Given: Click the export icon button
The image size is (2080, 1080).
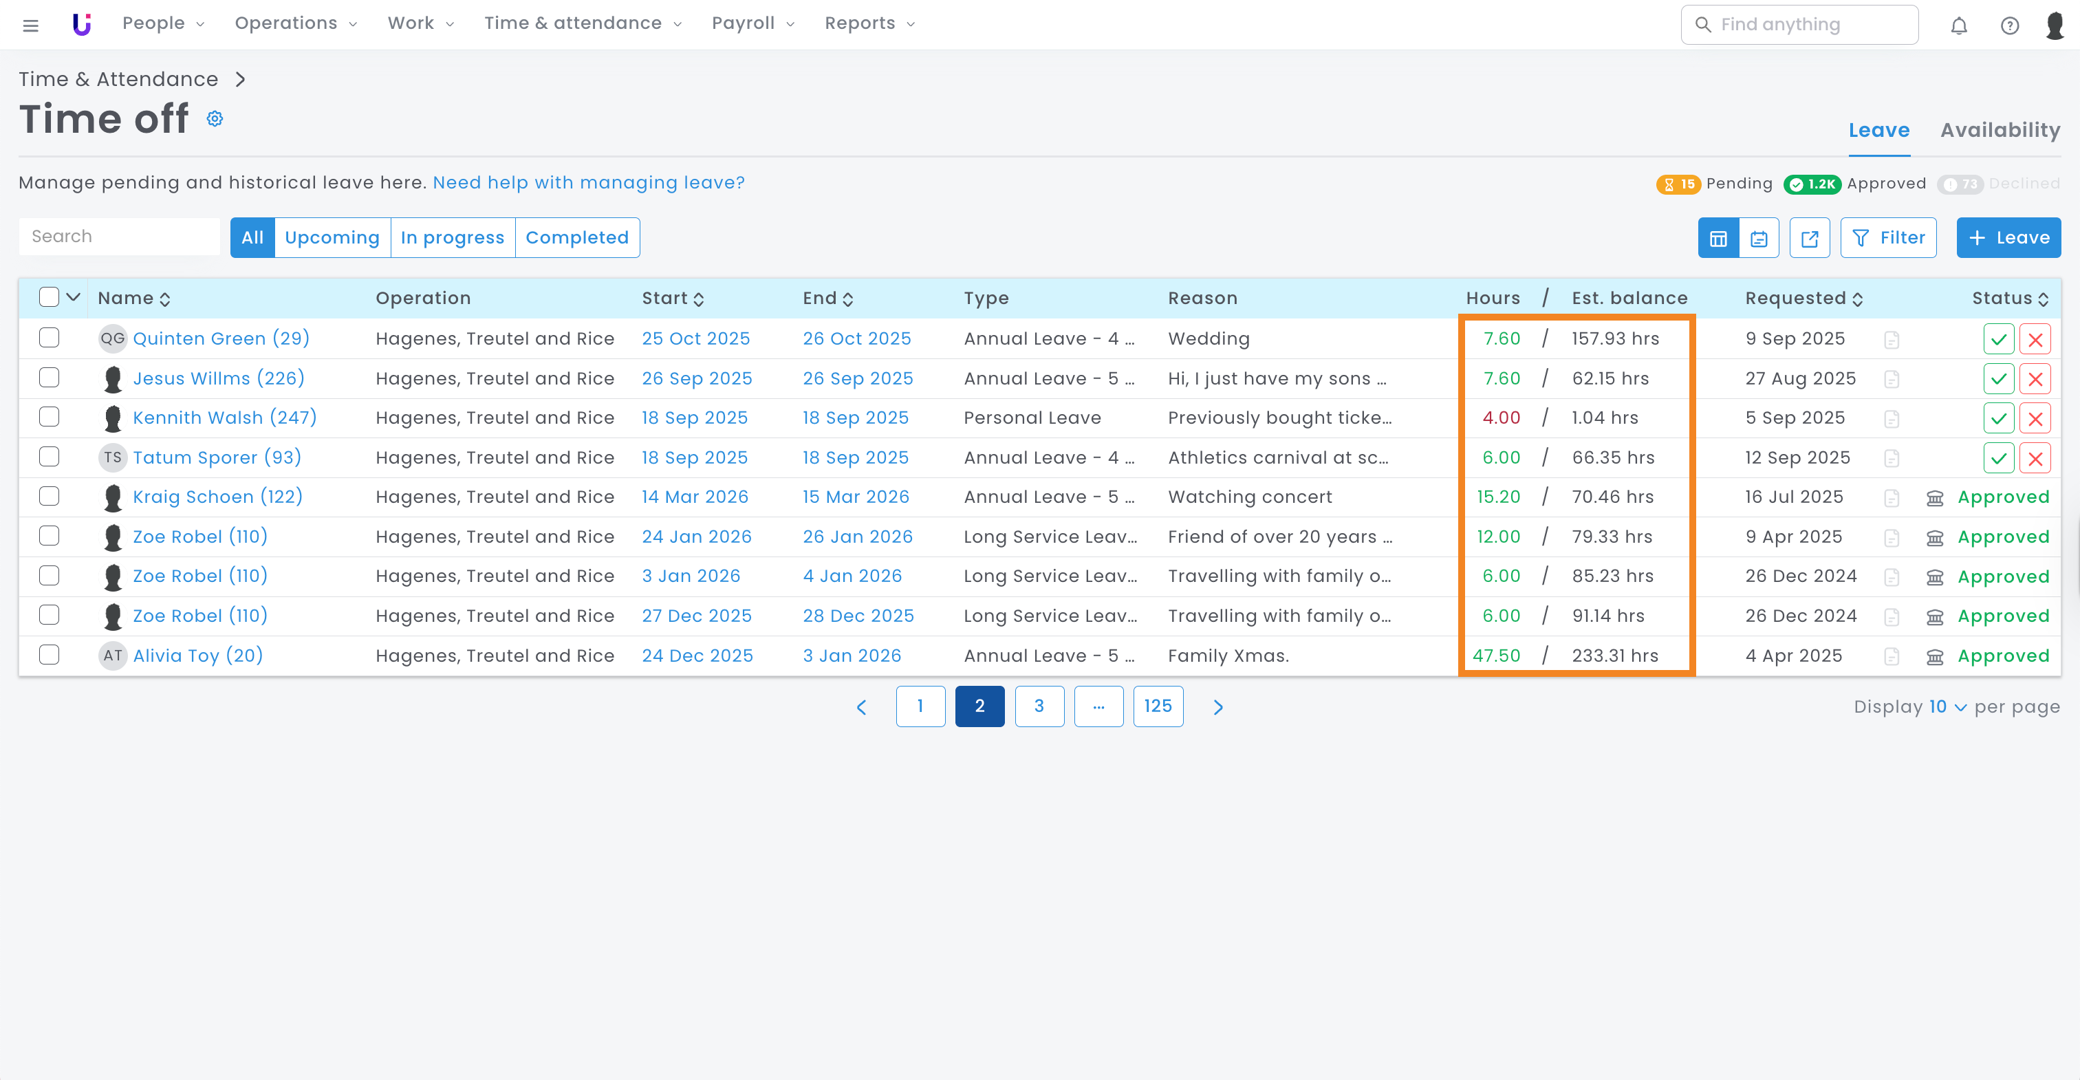Looking at the screenshot, I should click(1809, 238).
